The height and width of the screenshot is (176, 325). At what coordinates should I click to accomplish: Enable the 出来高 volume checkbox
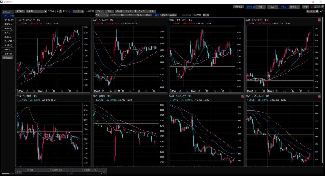click(x=194, y=15)
